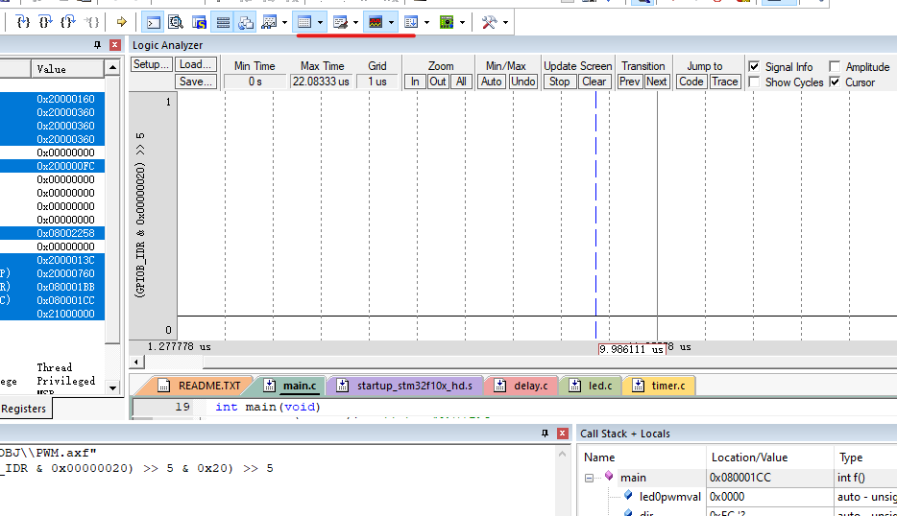Toggle the Command Window icon
The width and height of the screenshot is (897, 516).
(154, 22)
